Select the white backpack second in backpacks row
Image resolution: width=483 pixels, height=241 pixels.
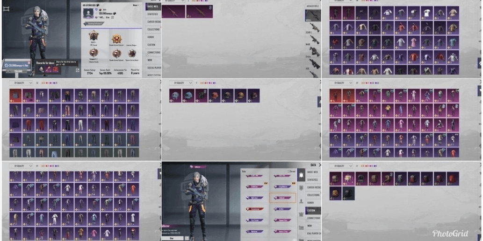click(348, 179)
